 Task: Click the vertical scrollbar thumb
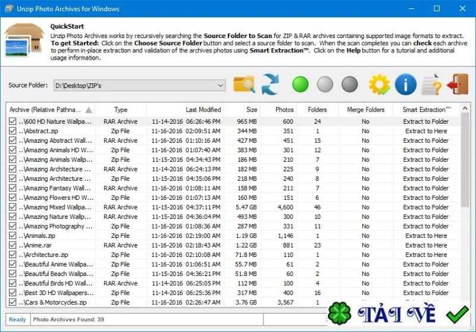(465, 160)
